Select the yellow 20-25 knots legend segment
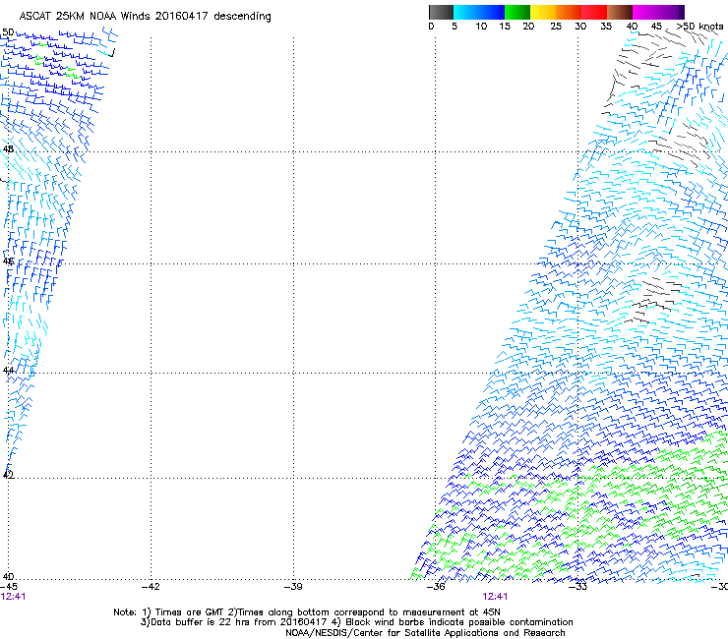 pos(543,12)
